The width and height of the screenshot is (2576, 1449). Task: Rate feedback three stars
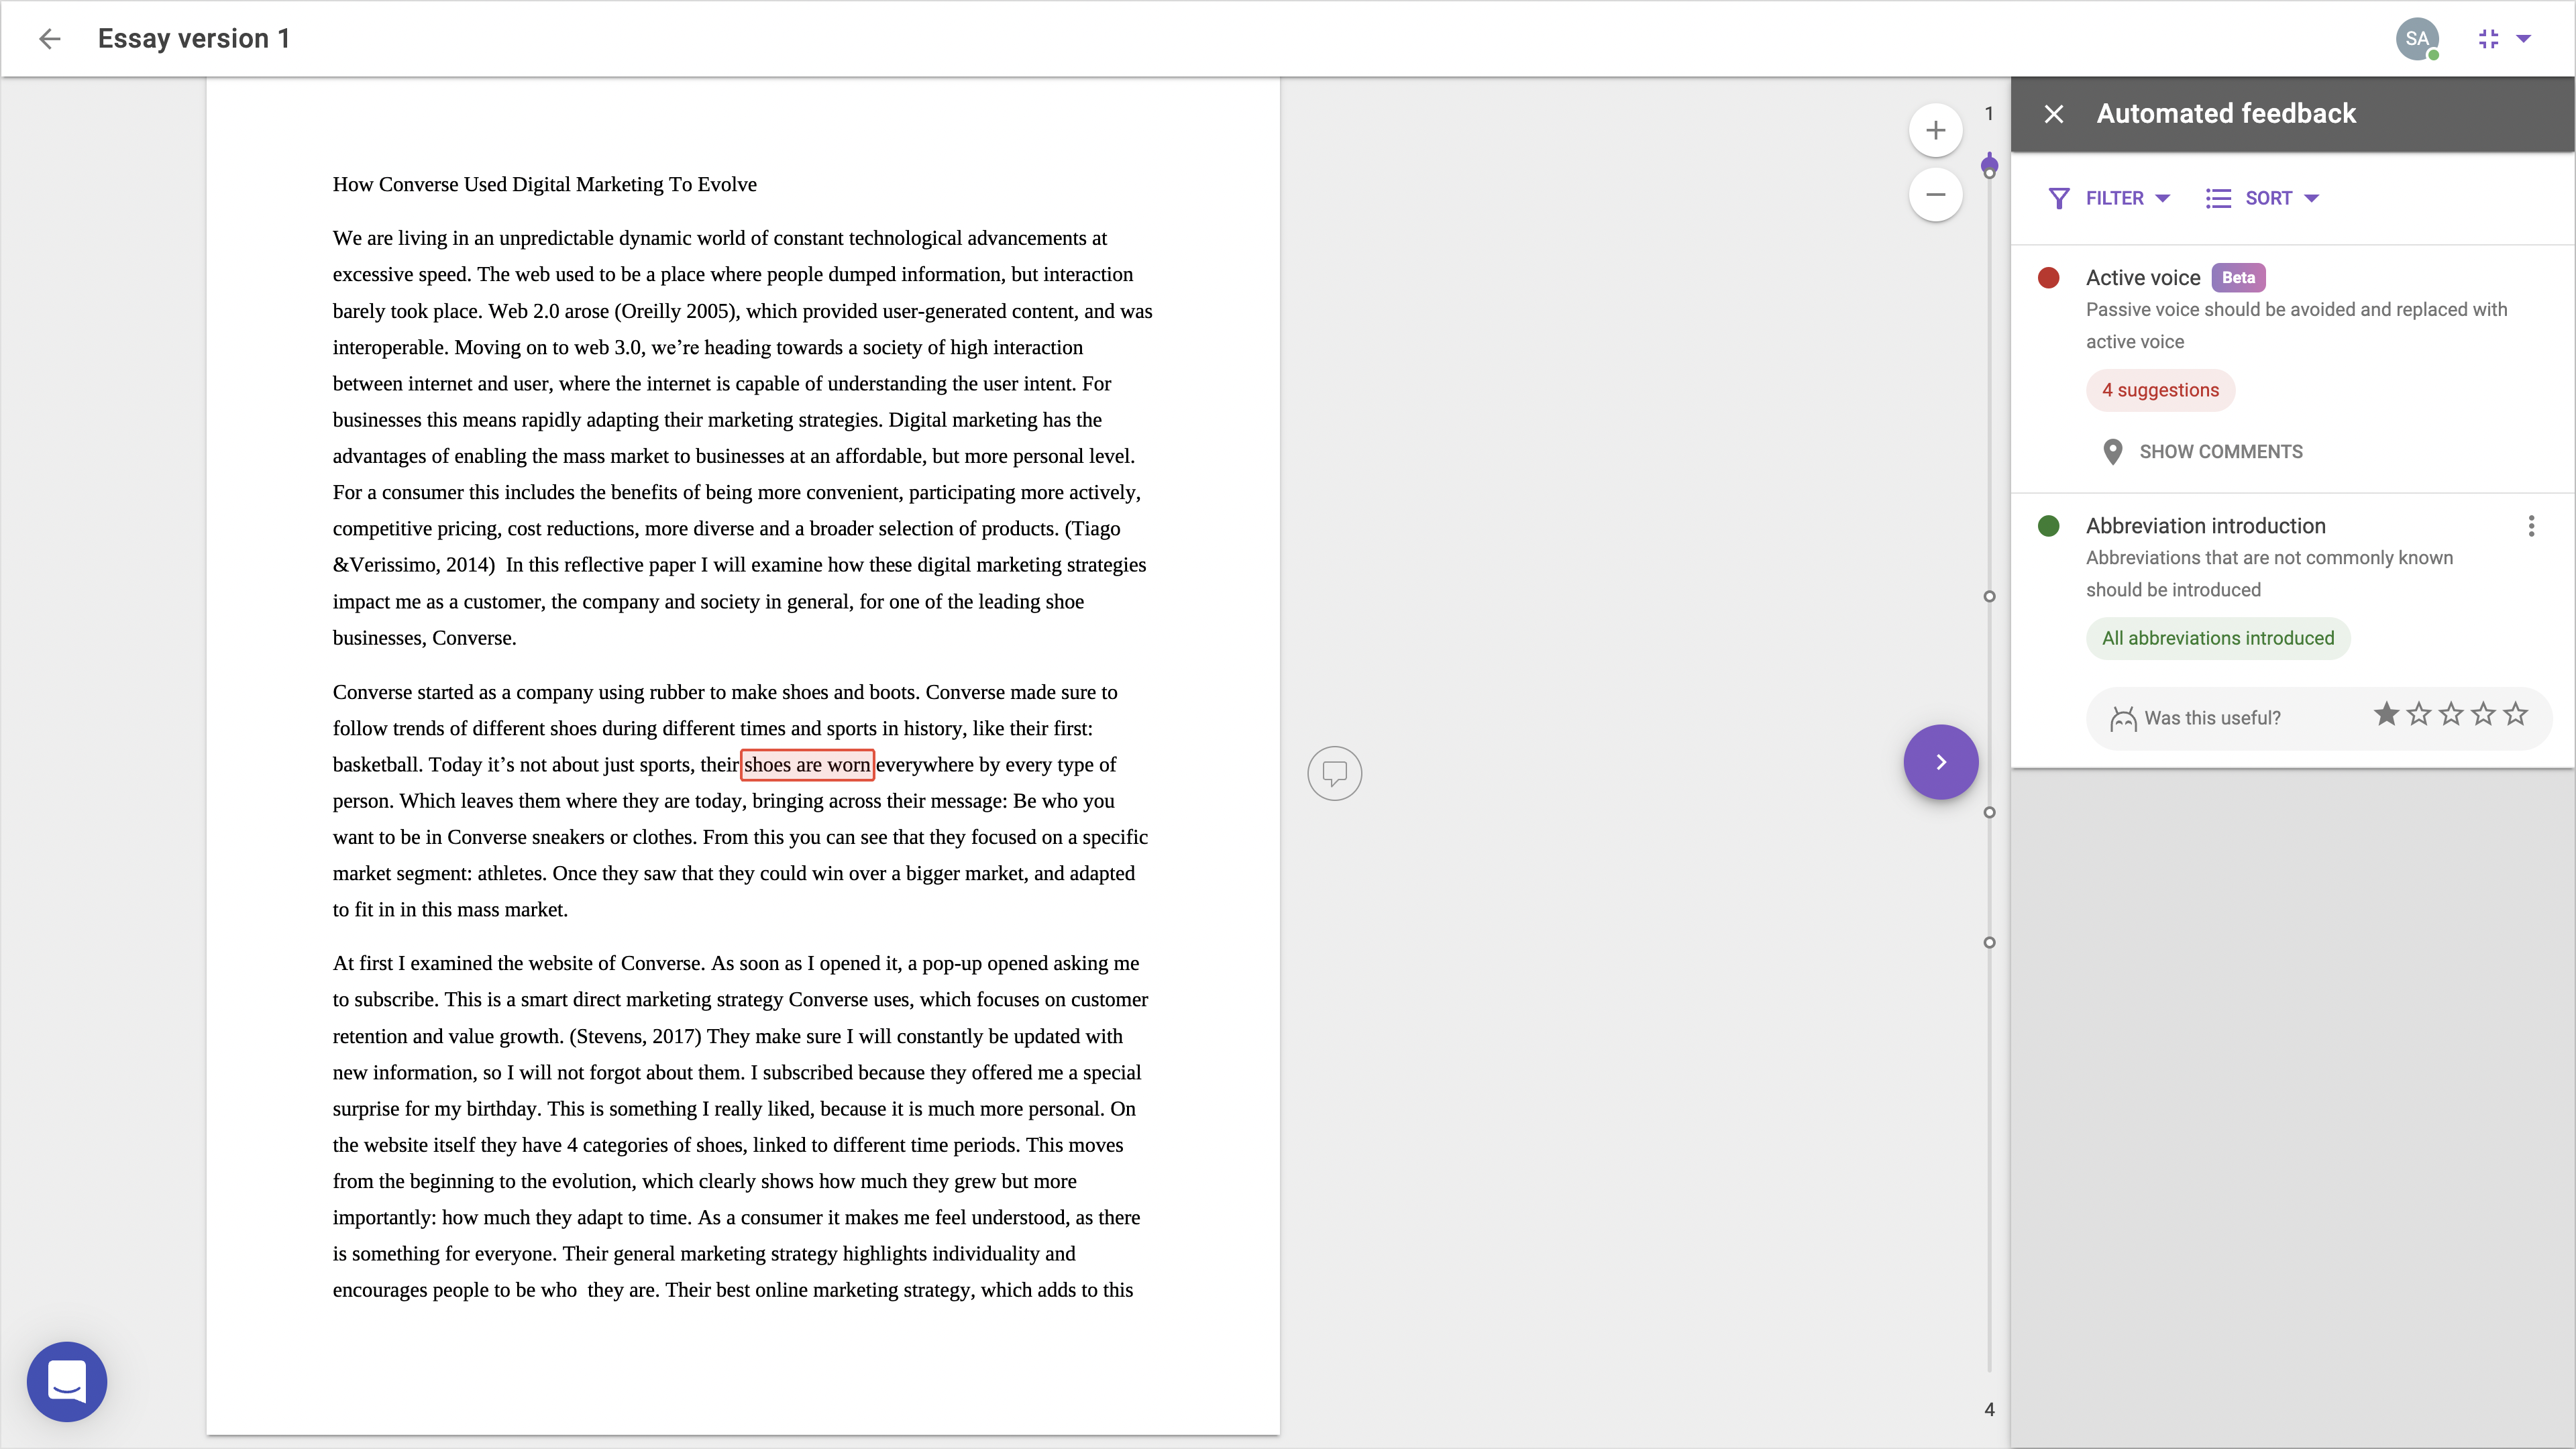[2450, 714]
